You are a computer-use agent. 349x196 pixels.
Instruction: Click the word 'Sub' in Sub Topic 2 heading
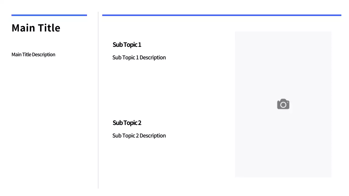(118, 123)
